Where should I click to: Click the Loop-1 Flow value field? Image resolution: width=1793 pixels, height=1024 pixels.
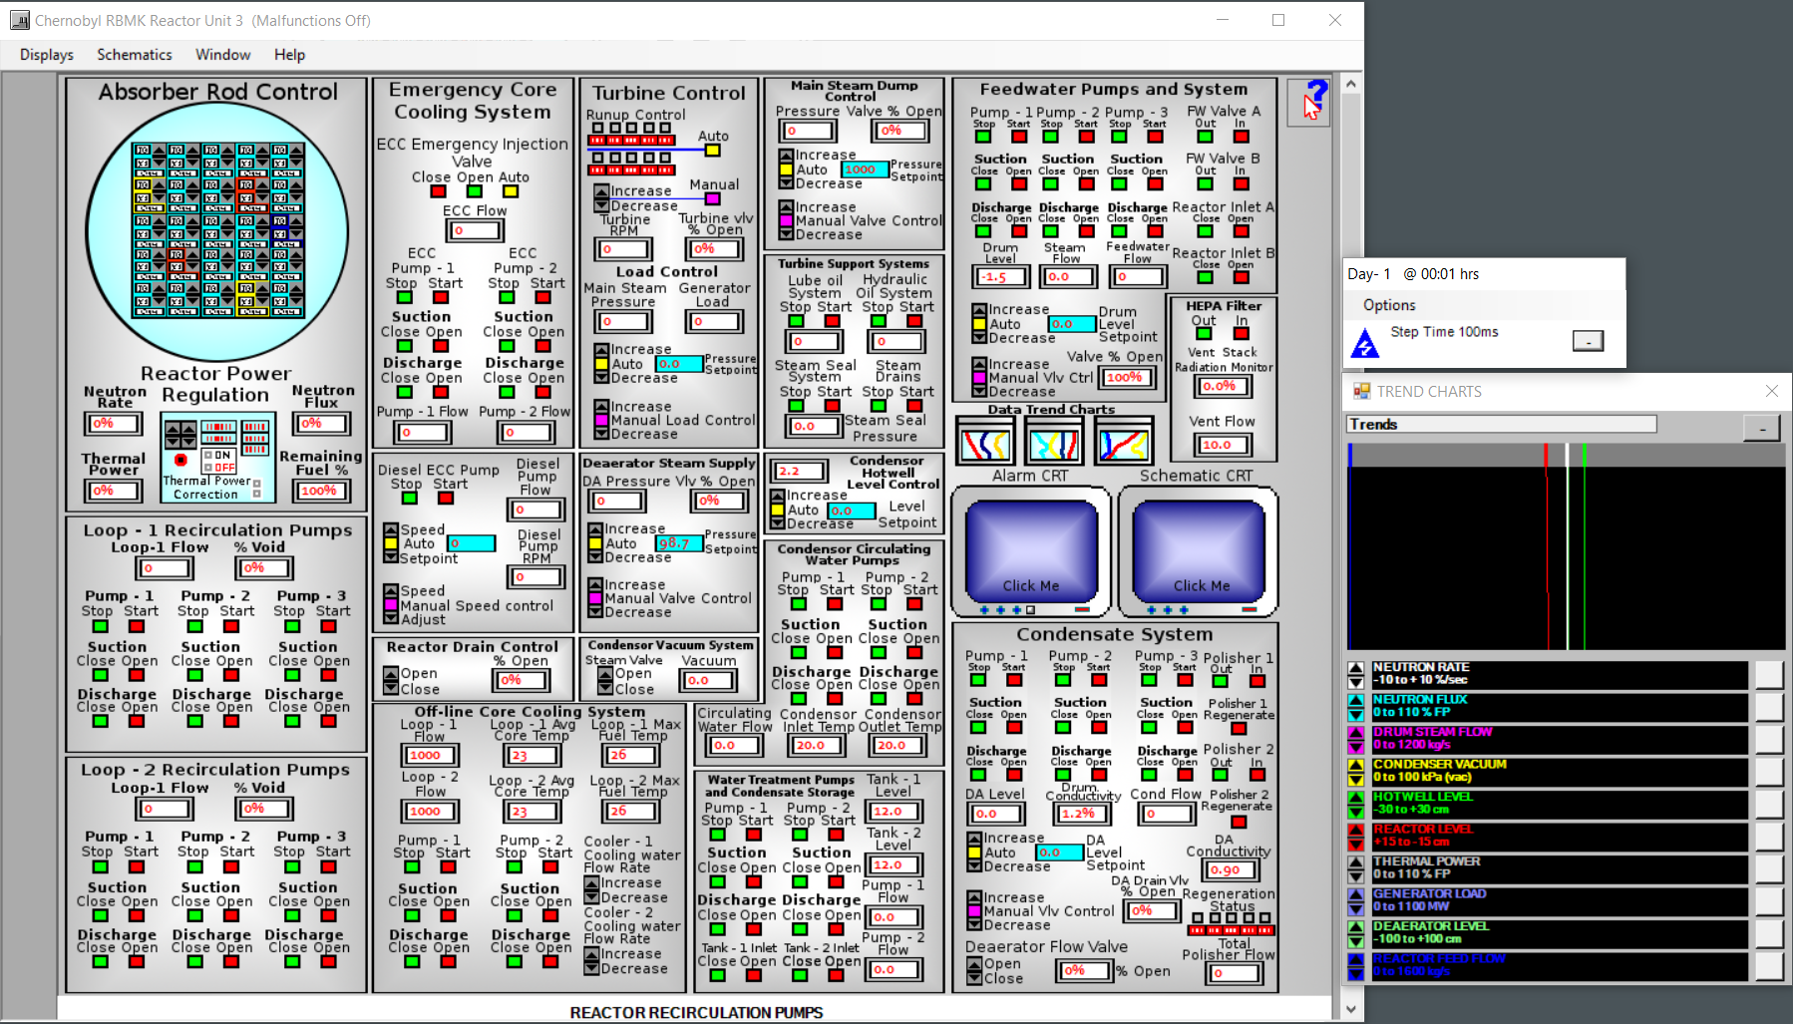pos(165,568)
